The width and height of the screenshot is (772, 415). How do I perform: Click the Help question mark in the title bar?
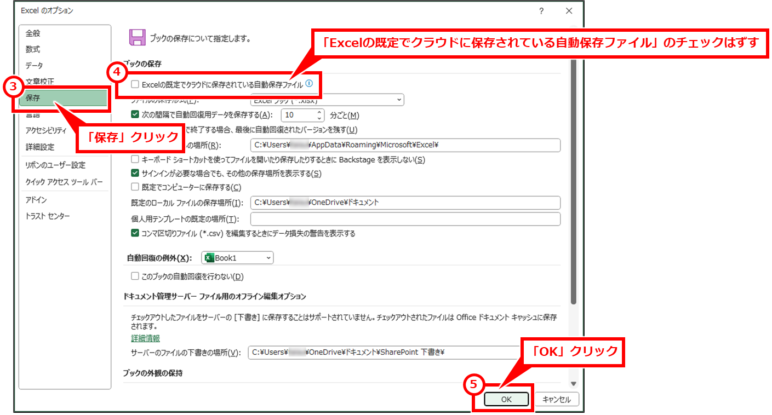click(x=541, y=11)
